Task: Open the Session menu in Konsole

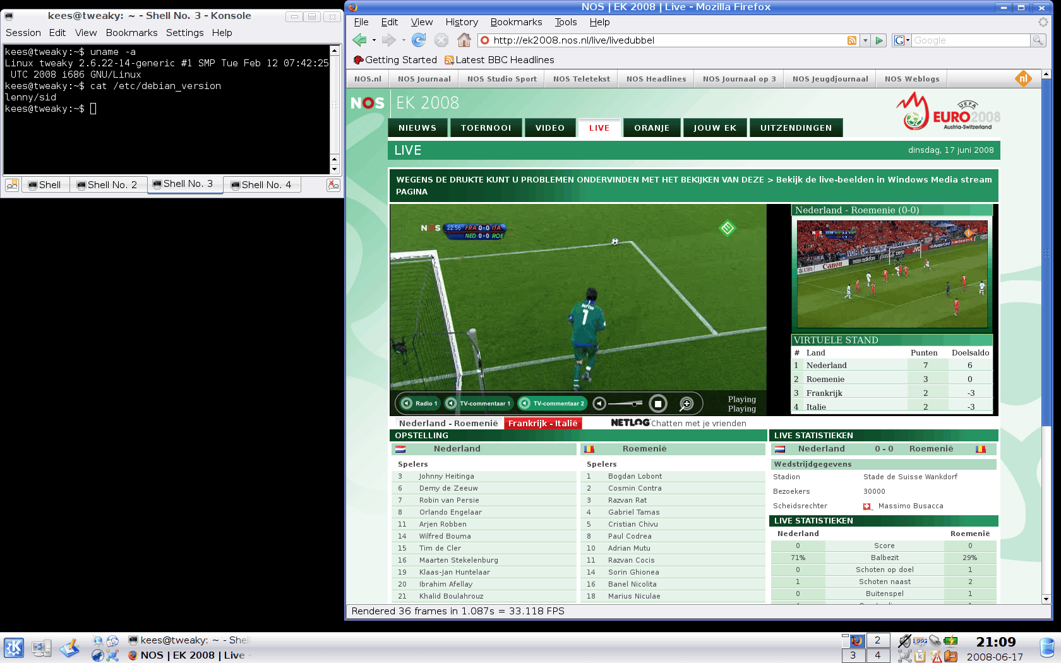Action: point(23,33)
